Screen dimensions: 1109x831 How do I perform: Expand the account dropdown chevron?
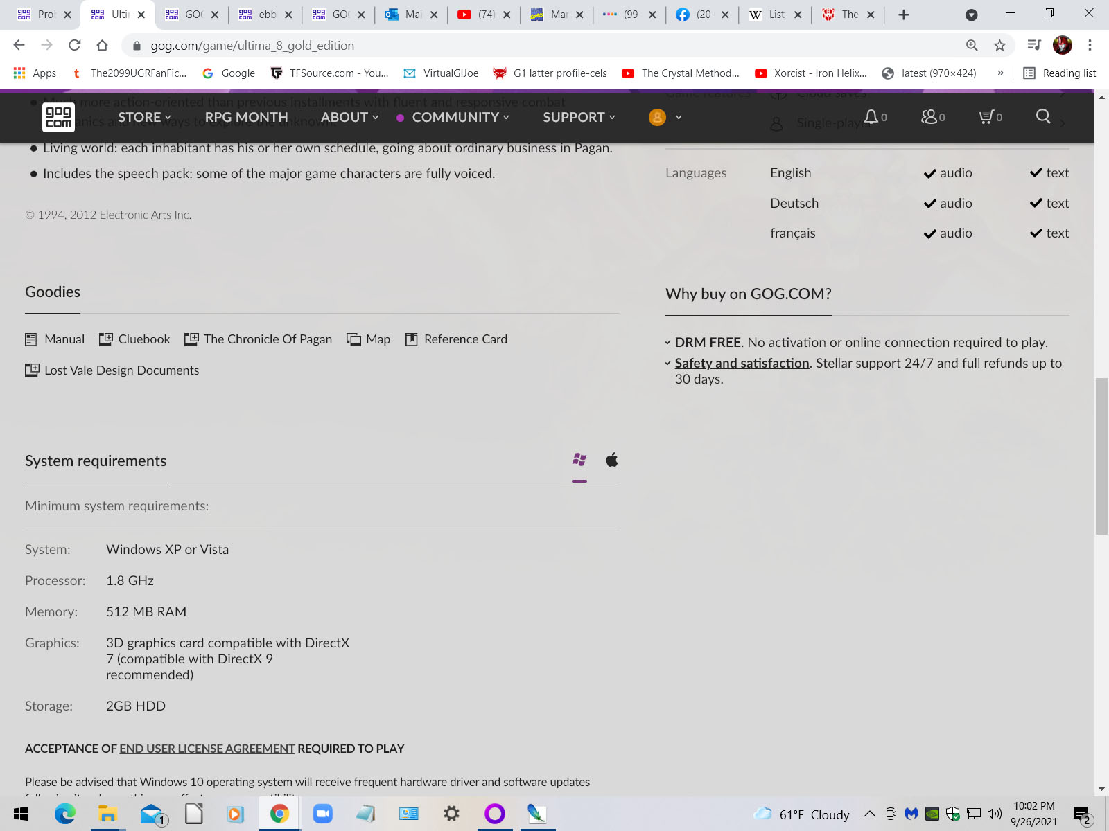pyautogui.click(x=679, y=117)
